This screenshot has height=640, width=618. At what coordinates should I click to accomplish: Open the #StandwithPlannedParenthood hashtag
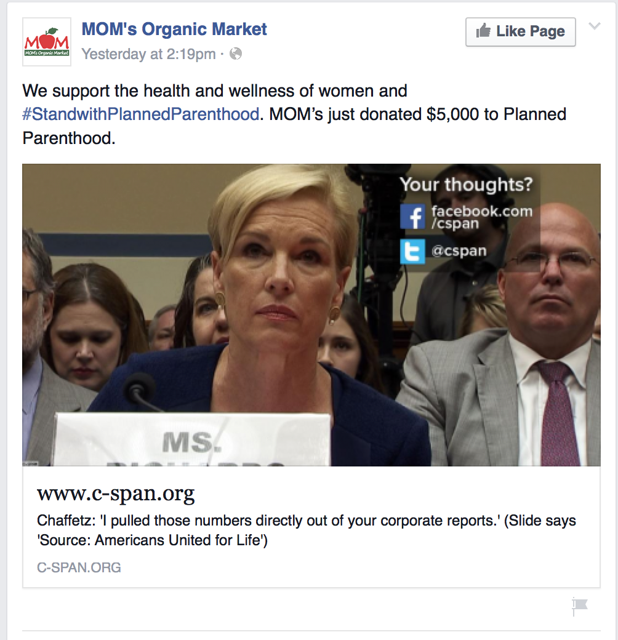(141, 114)
